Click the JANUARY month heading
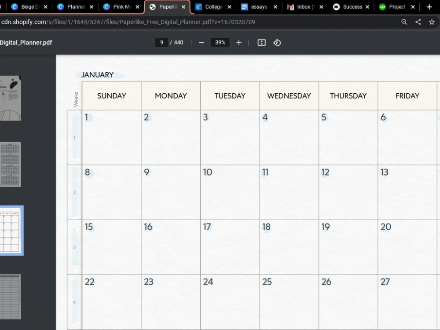The width and height of the screenshot is (440, 330). (x=97, y=75)
